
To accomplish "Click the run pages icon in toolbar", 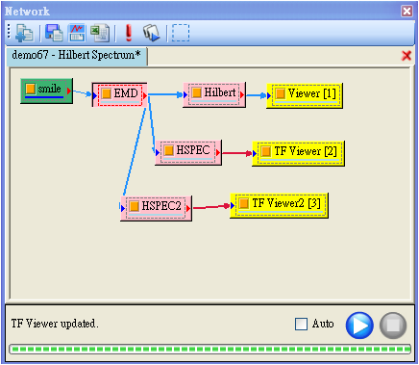I will (x=151, y=33).
